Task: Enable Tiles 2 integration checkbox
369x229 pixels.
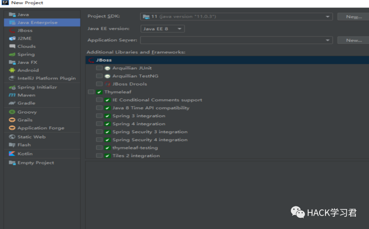Action: tap(99, 155)
